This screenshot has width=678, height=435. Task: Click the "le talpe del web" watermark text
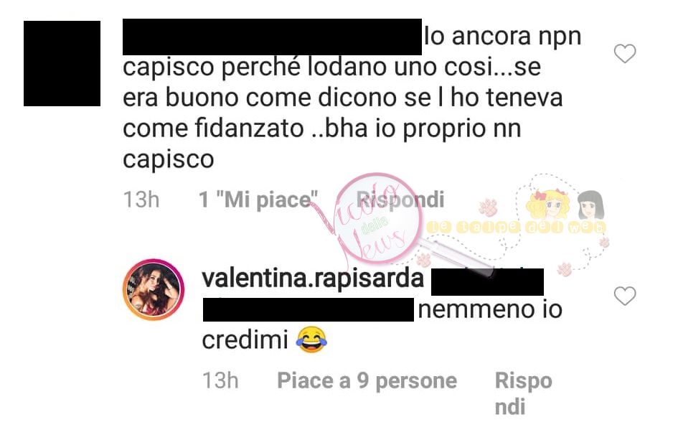point(517,227)
